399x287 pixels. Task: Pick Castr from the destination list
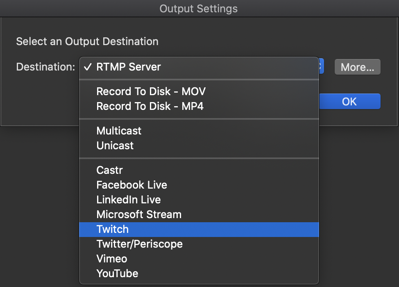click(109, 170)
